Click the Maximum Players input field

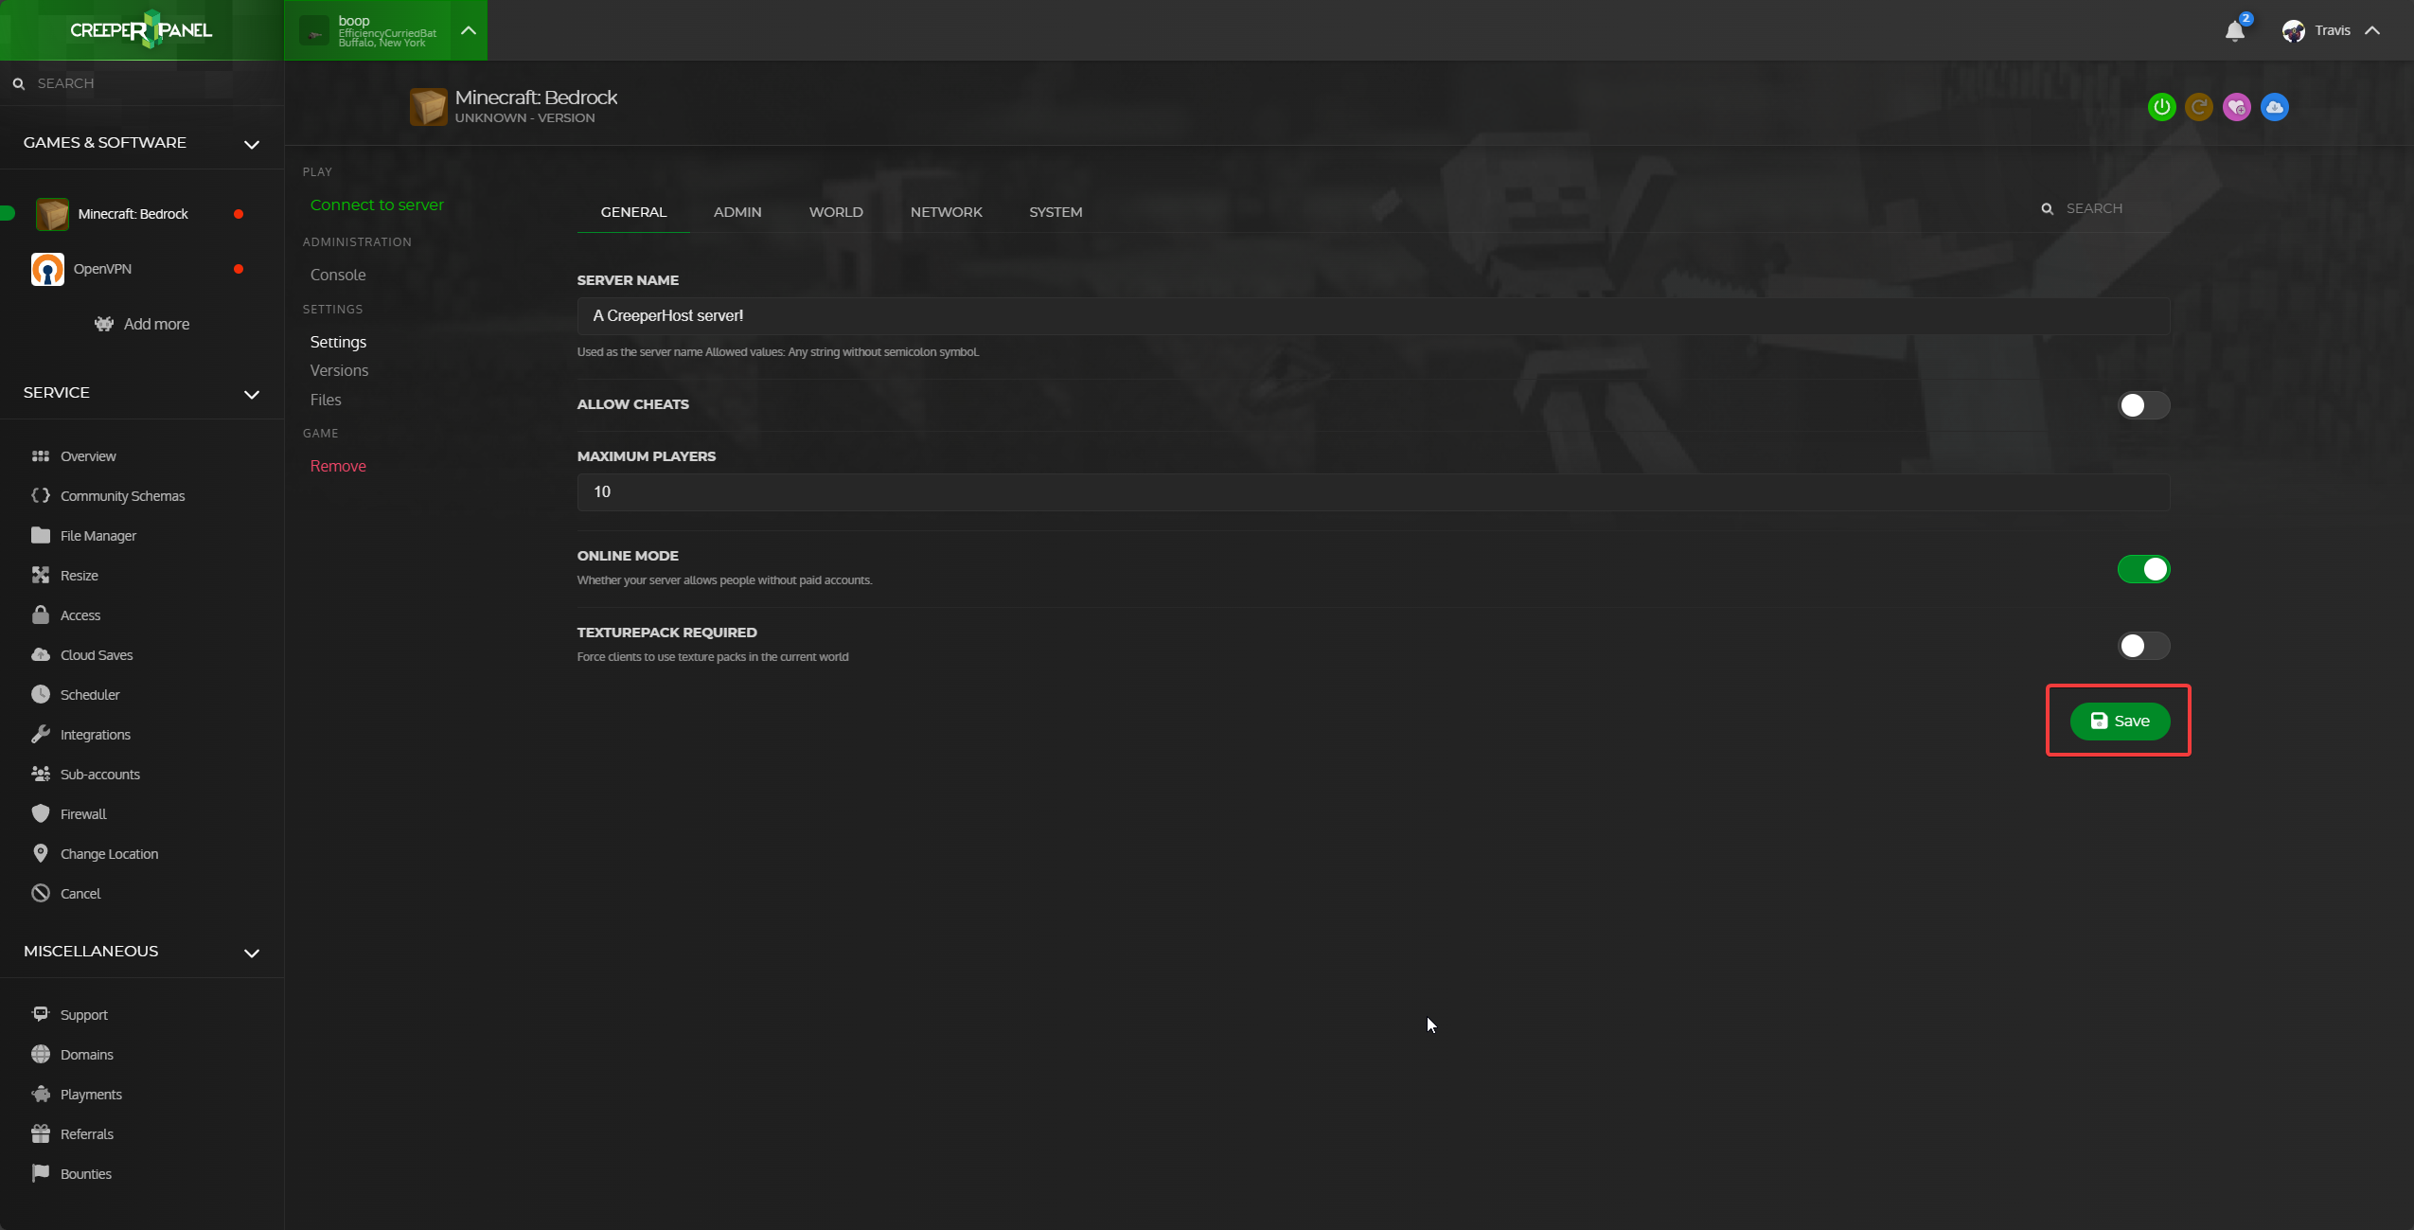click(1374, 492)
